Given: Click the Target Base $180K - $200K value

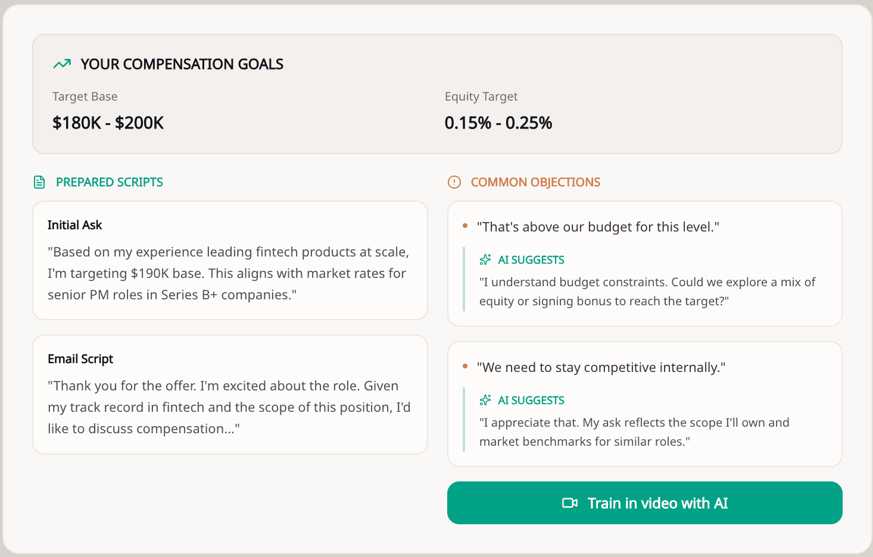Looking at the screenshot, I should coord(108,123).
